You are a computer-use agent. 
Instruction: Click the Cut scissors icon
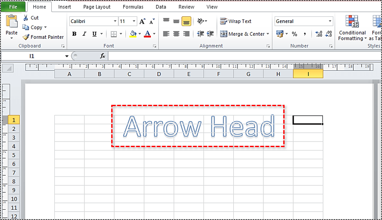[x=26, y=18]
